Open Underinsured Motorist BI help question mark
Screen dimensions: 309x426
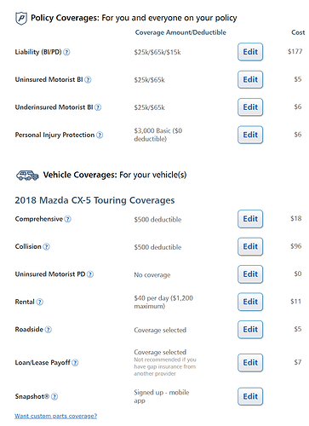[98, 107]
